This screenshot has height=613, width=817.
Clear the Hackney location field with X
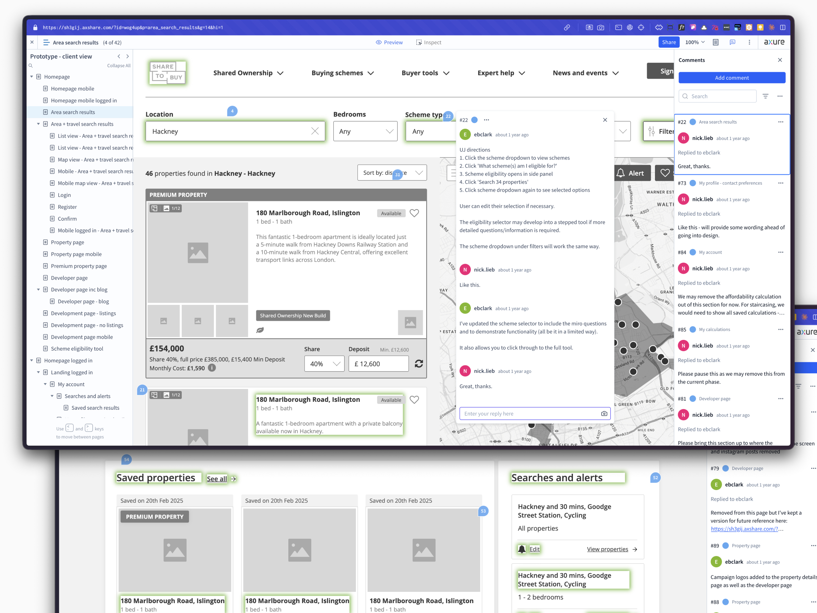[315, 131]
